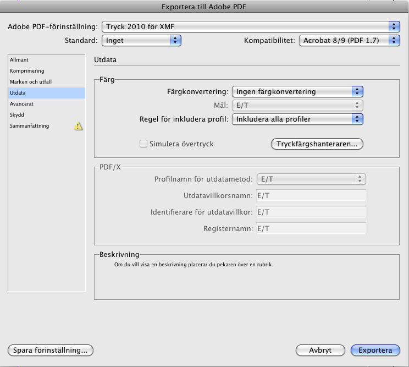Select Sammanfattning in the sidebar
Image resolution: width=409 pixels, height=367 pixels.
click(x=46, y=126)
